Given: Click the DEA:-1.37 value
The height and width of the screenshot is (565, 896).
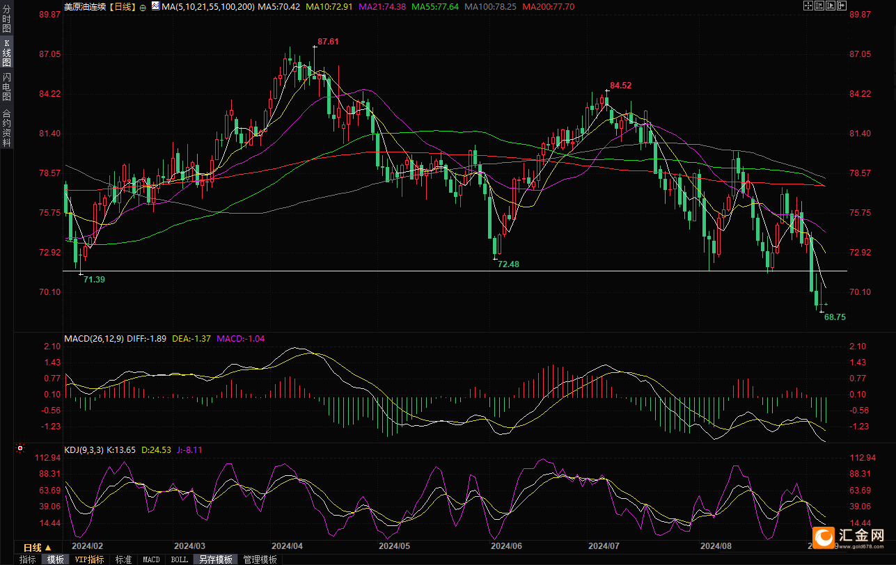Looking at the screenshot, I should pyautogui.click(x=191, y=339).
